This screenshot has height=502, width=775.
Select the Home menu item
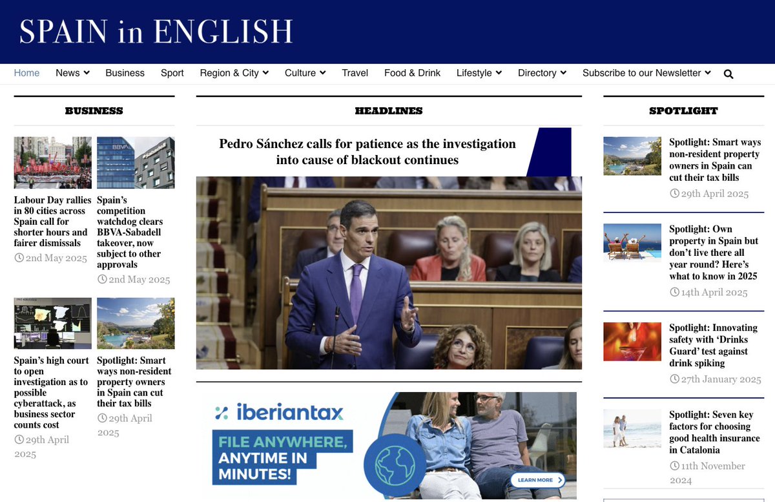point(26,73)
